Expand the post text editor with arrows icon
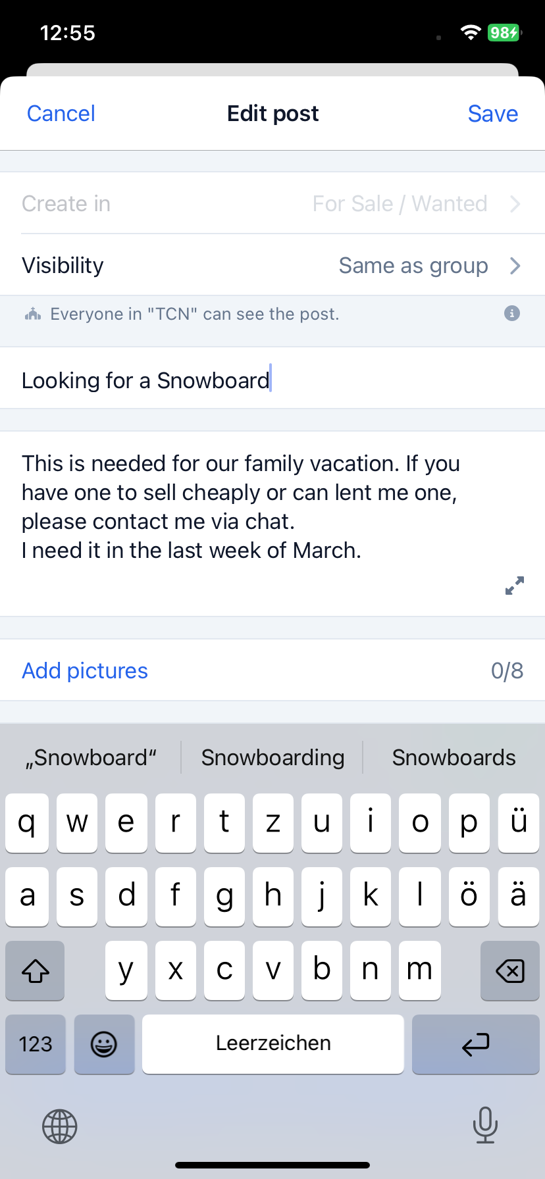Viewport: 545px width, 1179px height. pyautogui.click(x=515, y=586)
